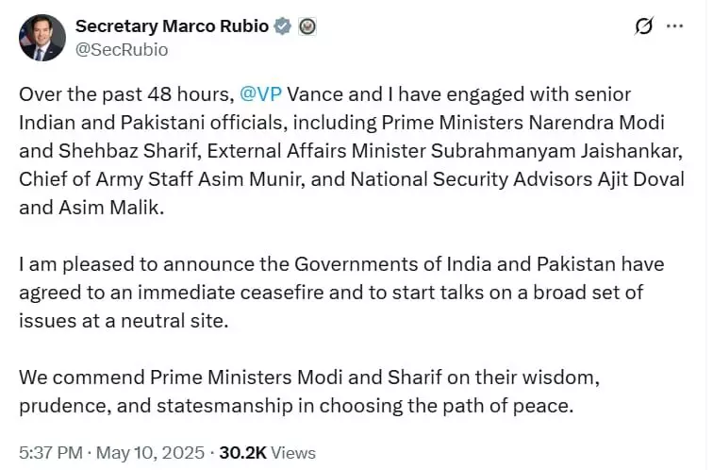Image resolution: width=713 pixels, height=470 pixels.
Task: Click Marco Rubio's profile avatar photo
Action: pyautogui.click(x=41, y=39)
